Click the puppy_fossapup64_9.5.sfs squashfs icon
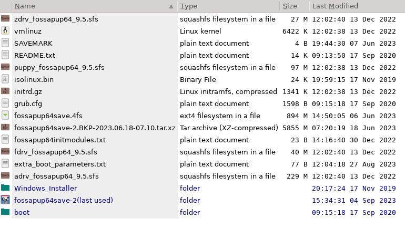 5,67
